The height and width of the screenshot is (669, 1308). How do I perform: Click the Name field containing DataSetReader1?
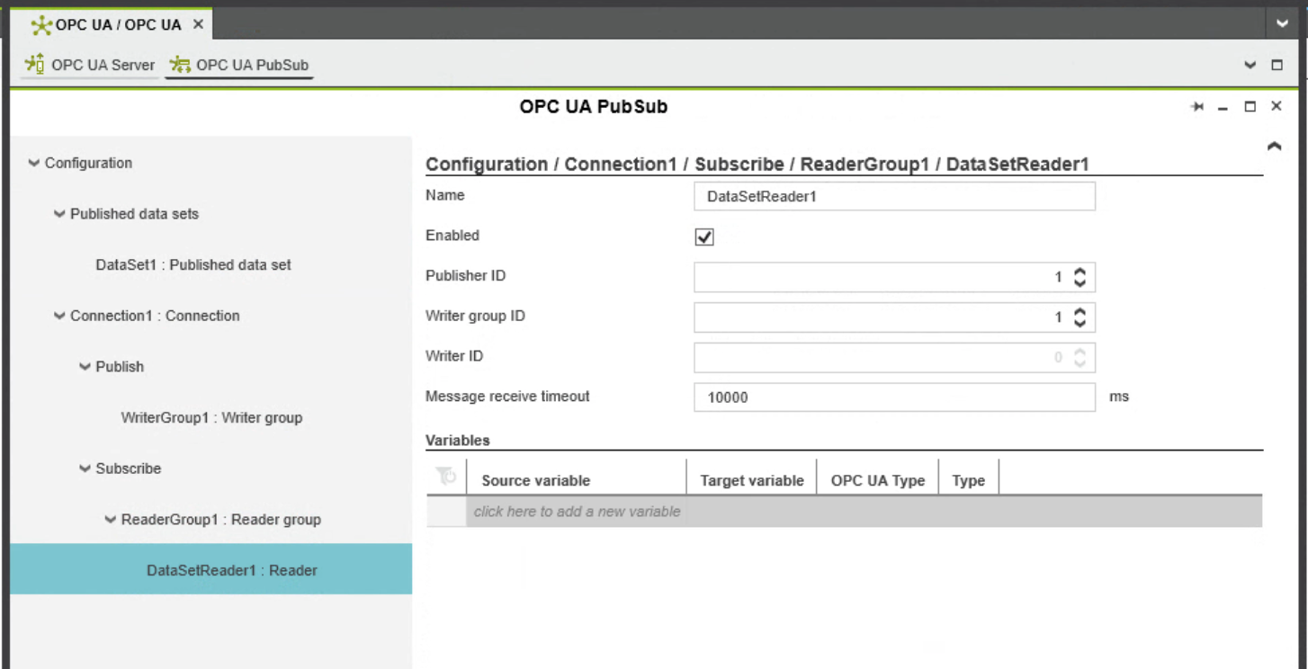point(894,196)
